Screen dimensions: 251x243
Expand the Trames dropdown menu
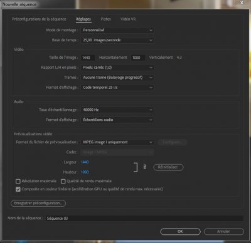click(x=117, y=78)
